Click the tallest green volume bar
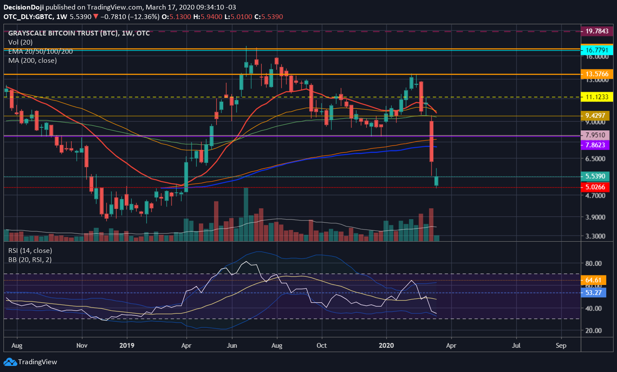Image resolution: width=617 pixels, height=372 pixels. point(246,214)
